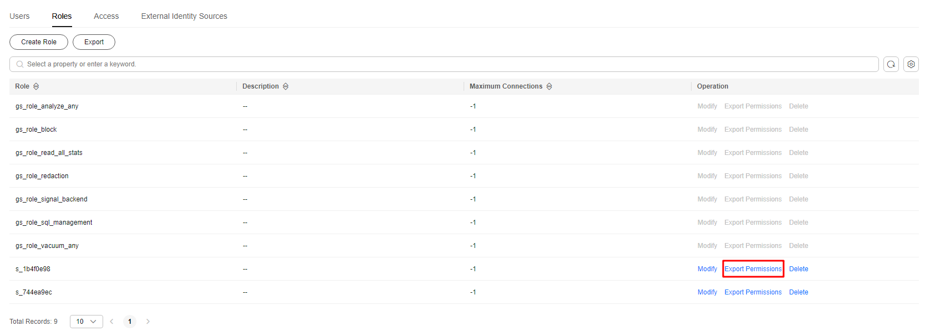Click the gs_role_sql_management role name
Screen dimensions: 925x331
click(x=54, y=223)
